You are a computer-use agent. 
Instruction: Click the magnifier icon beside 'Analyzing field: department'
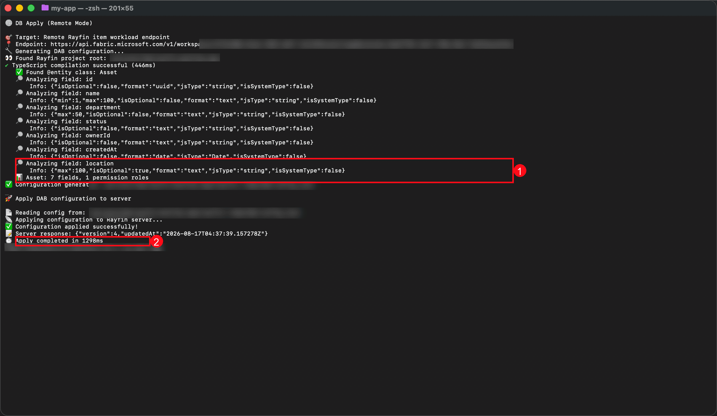click(x=19, y=107)
